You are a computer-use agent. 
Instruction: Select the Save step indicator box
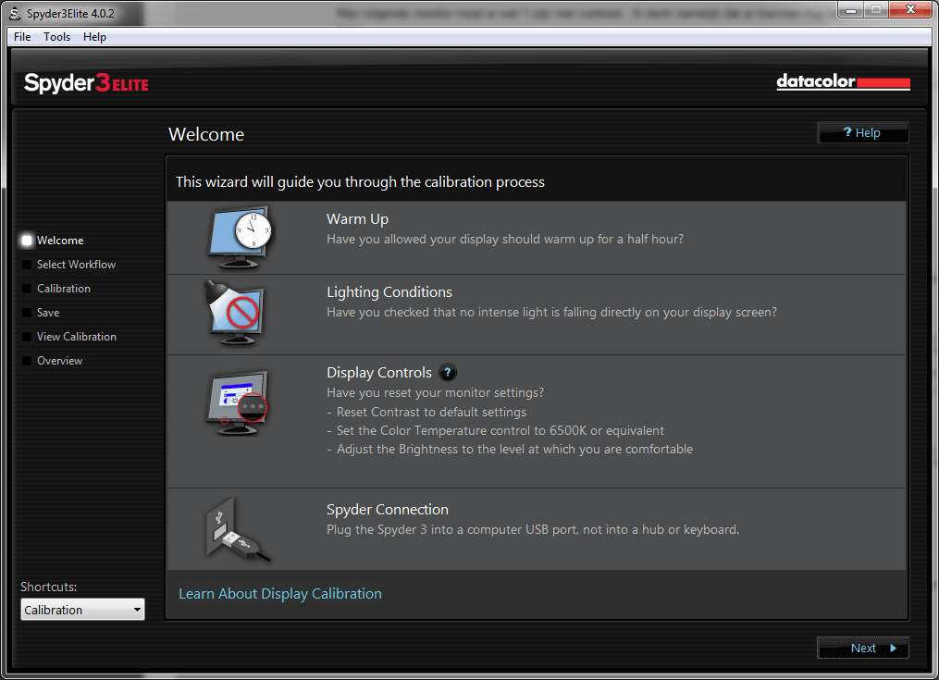tap(27, 312)
